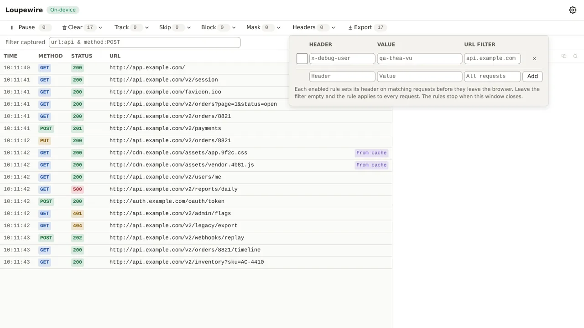The image size is (584, 328).
Task: Select the /v2/reports/daily request row
Action: pos(196,189)
